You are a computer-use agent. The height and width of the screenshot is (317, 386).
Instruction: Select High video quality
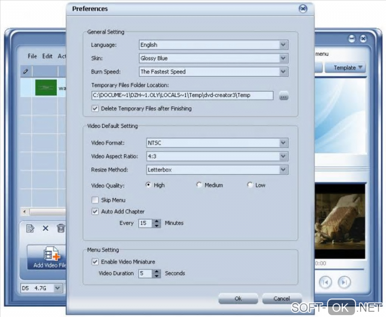click(148, 185)
